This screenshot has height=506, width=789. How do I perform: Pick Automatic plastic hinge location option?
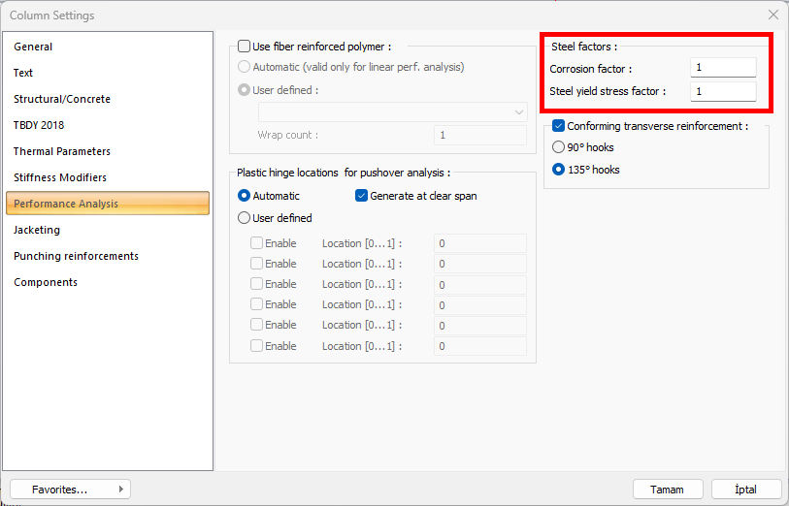[x=245, y=196]
